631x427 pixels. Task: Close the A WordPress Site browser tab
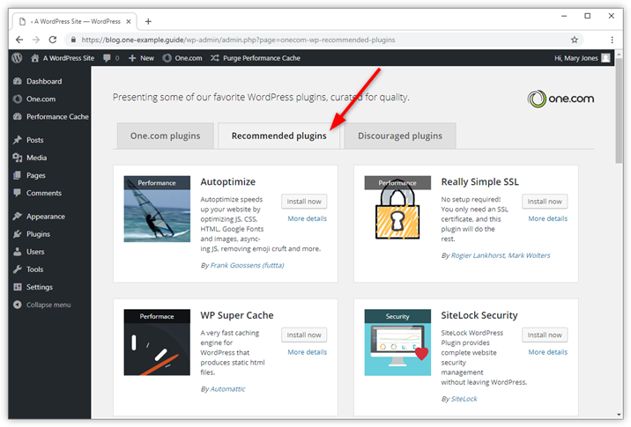(129, 21)
